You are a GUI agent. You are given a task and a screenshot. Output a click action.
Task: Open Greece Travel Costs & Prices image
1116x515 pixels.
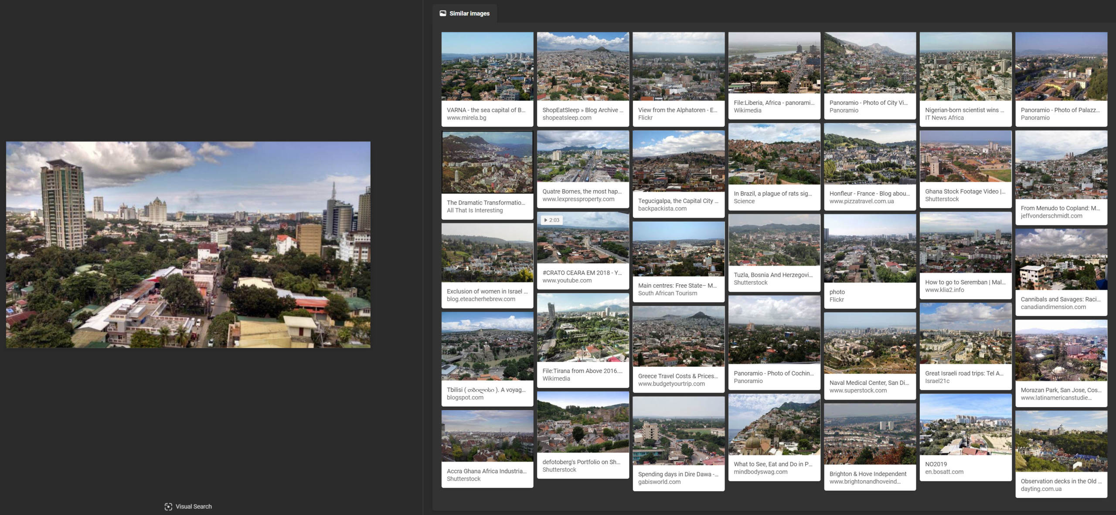679,336
